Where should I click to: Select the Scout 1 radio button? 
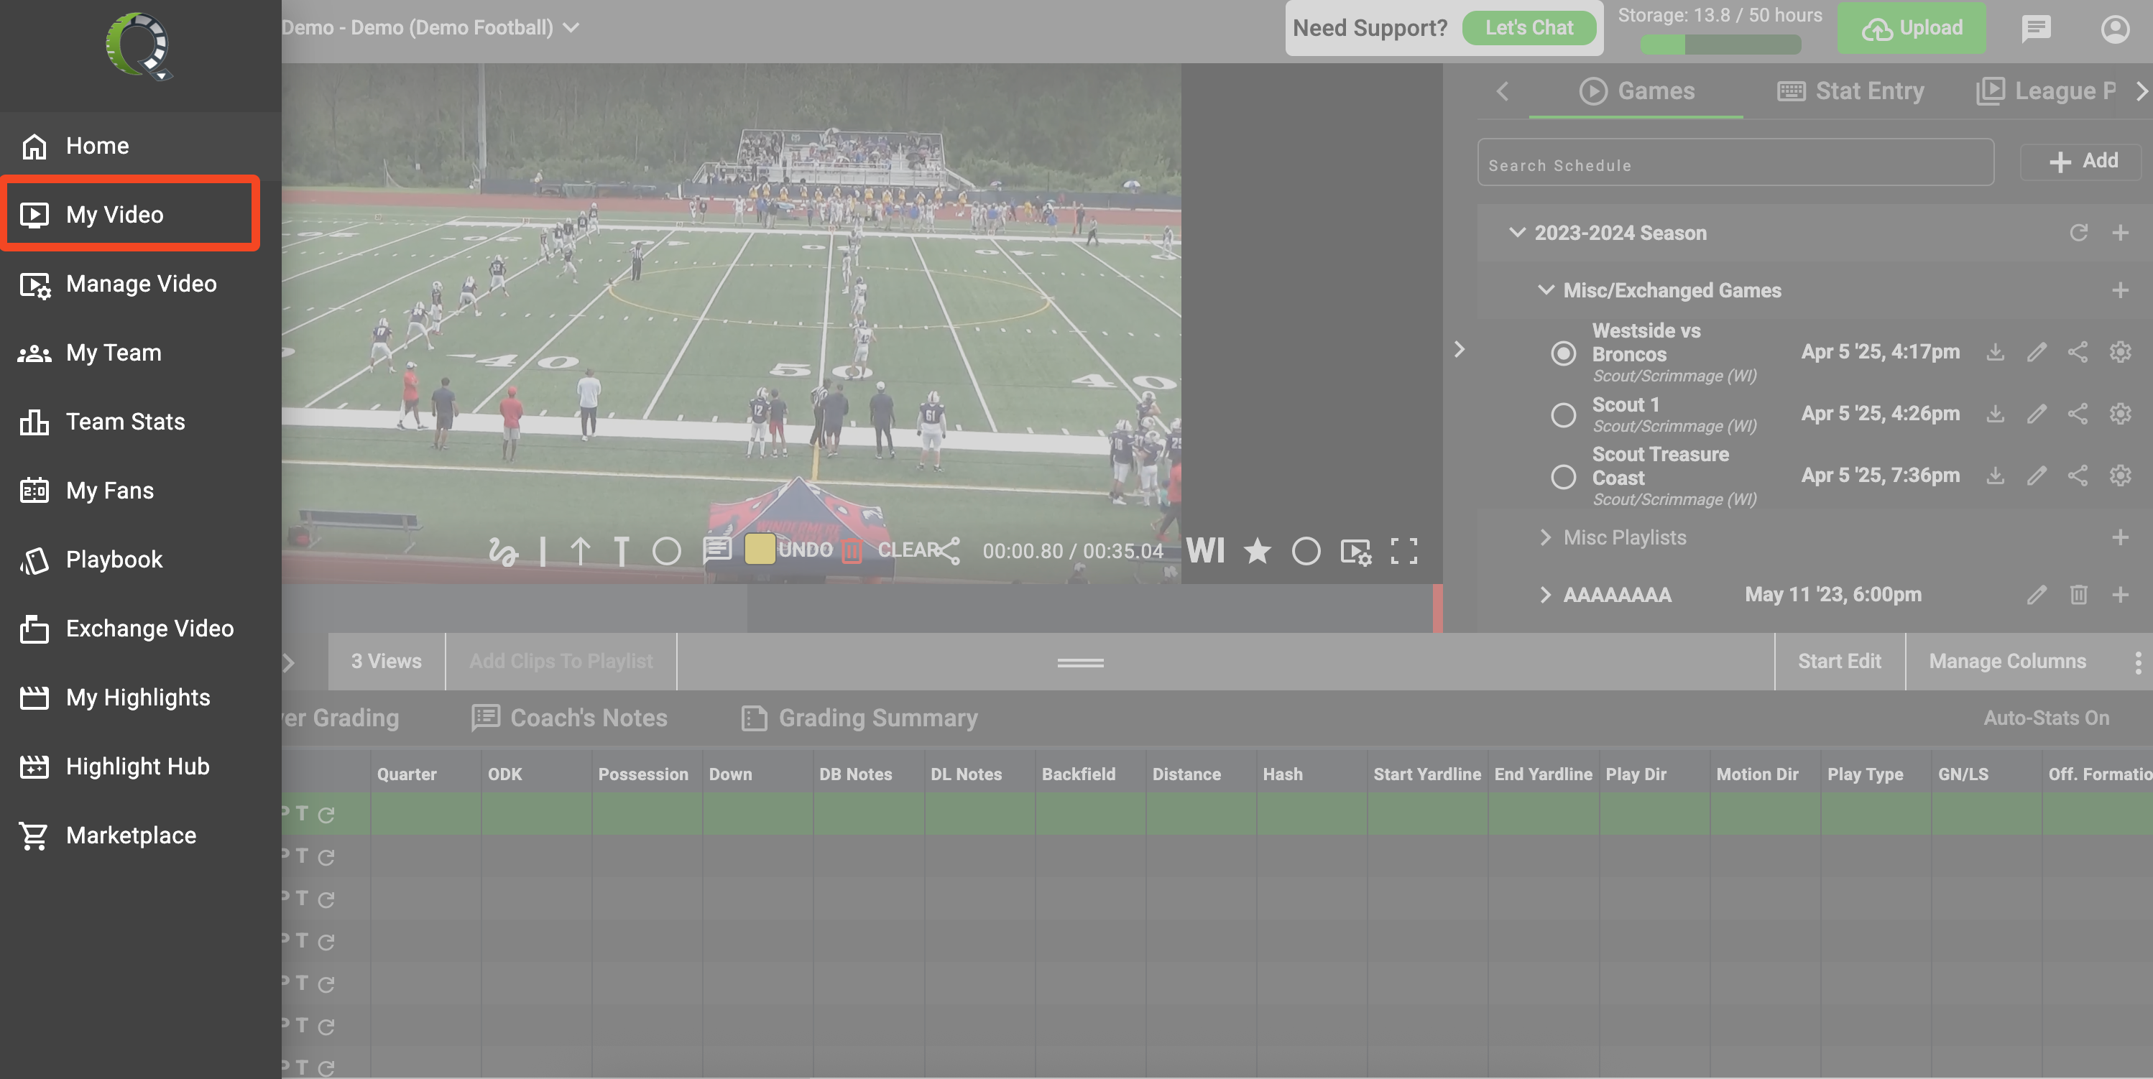(x=1563, y=415)
